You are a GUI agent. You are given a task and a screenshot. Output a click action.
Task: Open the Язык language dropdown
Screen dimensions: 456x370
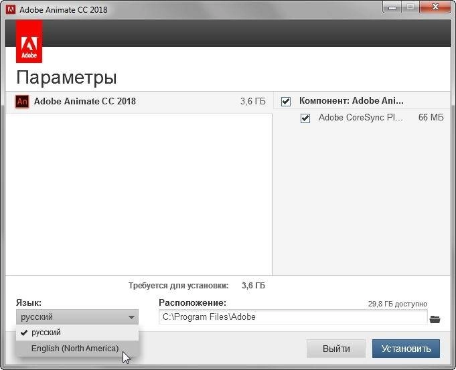click(78, 317)
